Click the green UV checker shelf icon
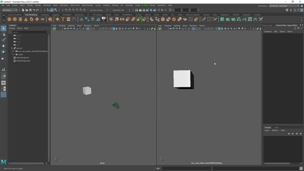This screenshot has height=171, width=304. [250, 19]
